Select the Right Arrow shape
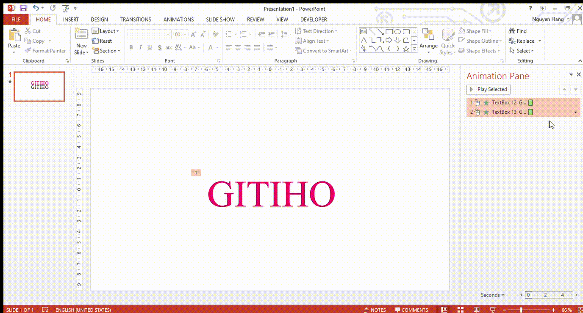 tap(389, 40)
